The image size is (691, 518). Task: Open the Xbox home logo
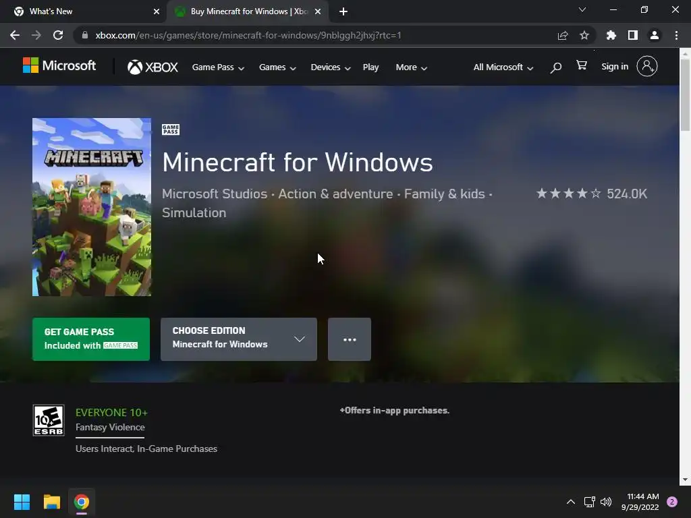pyautogui.click(x=153, y=67)
